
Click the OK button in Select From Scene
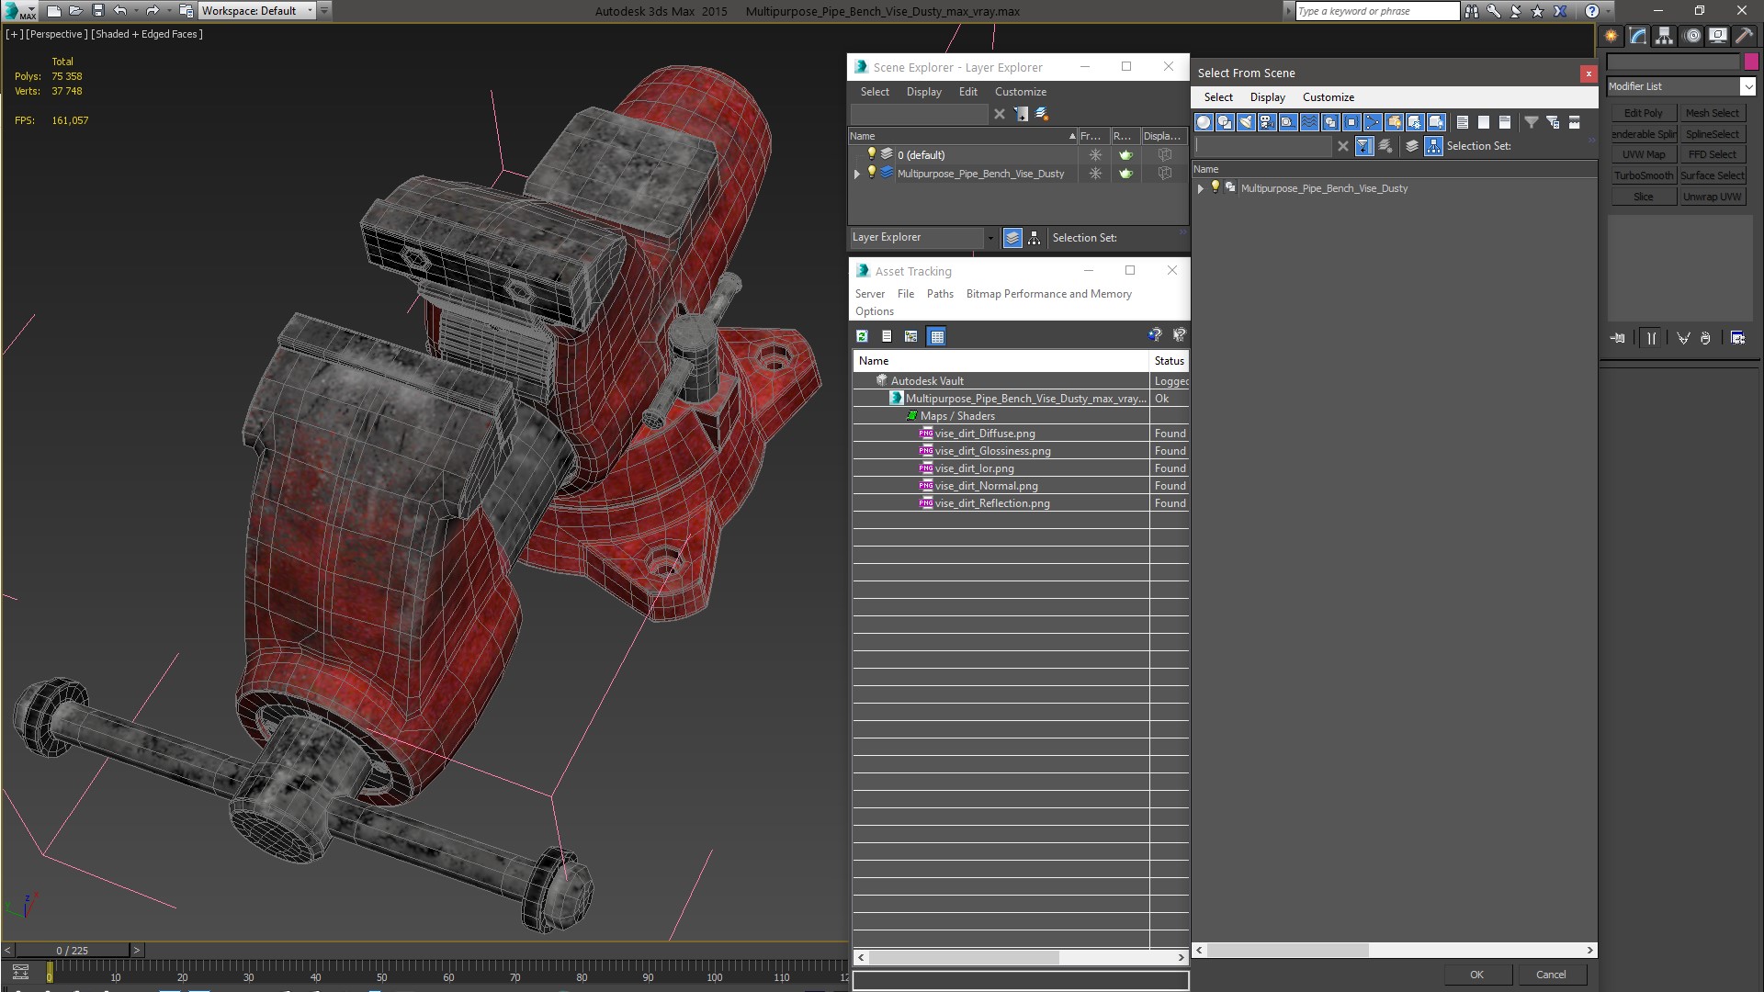pos(1476,975)
